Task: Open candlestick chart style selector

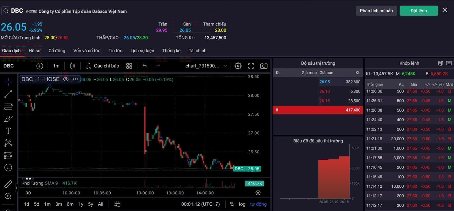Action: point(73,66)
